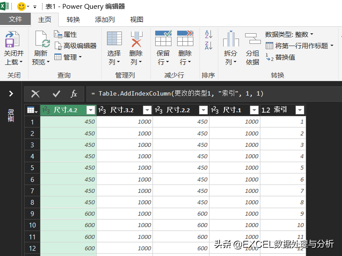Click 索引 cell with value 4
The height and width of the screenshot is (256, 342).
pyautogui.click(x=283, y=156)
